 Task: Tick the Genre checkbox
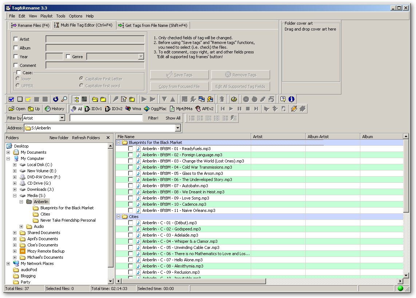point(68,57)
